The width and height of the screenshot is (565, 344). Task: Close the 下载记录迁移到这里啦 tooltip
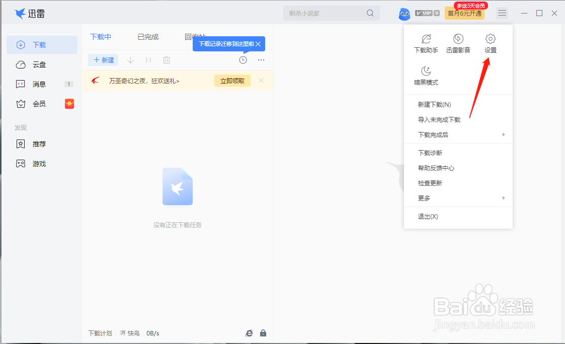(x=258, y=44)
